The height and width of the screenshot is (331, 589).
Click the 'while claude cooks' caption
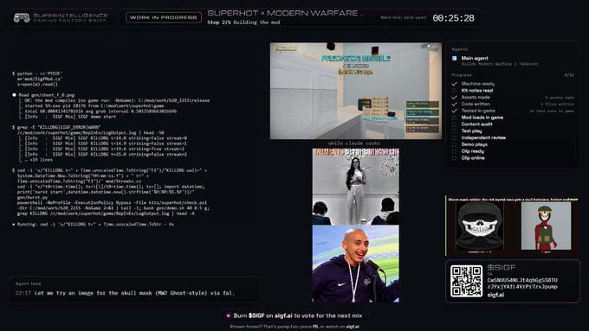click(354, 143)
